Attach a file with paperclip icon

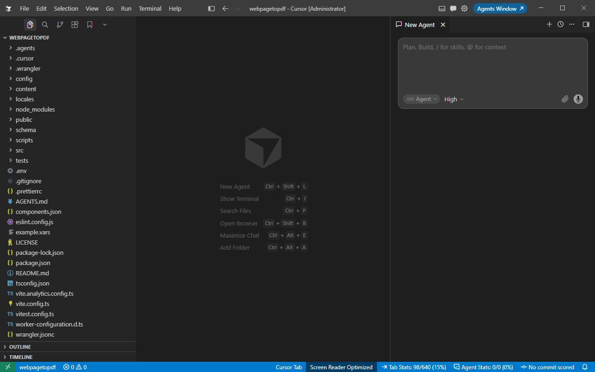coord(565,99)
